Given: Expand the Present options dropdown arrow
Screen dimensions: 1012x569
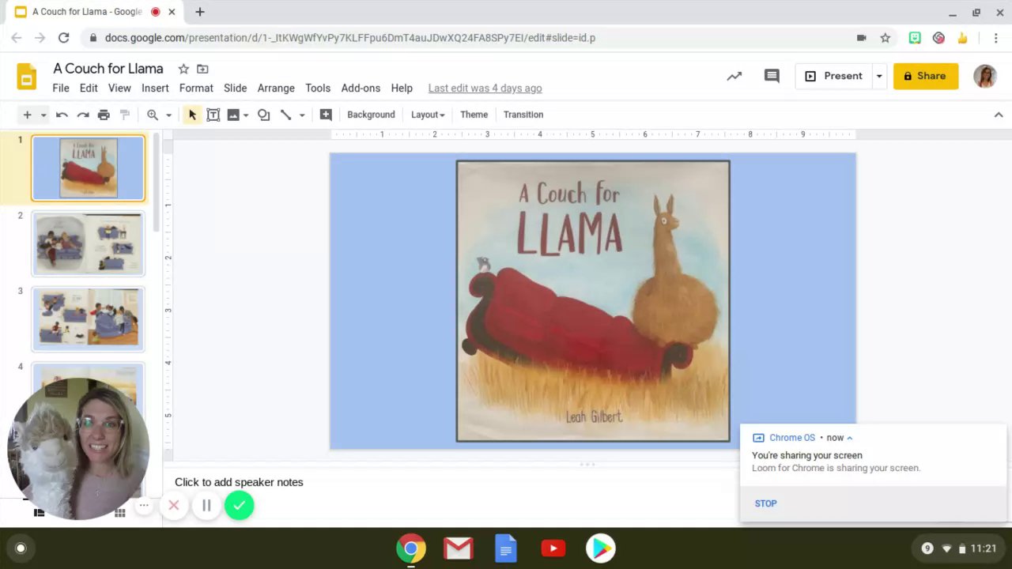Looking at the screenshot, I should point(879,76).
